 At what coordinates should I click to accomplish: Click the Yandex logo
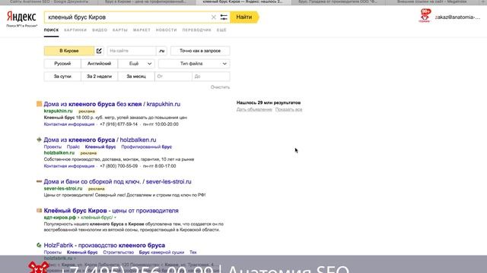tap(21, 17)
